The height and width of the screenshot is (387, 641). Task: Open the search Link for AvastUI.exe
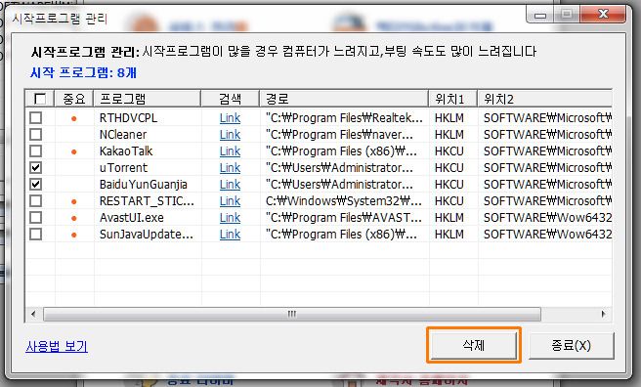click(230, 218)
